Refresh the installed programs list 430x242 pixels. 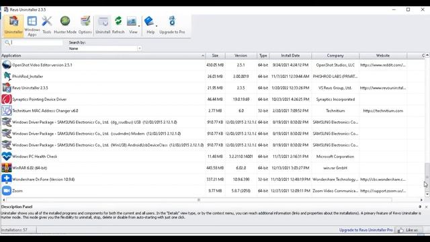click(118, 26)
